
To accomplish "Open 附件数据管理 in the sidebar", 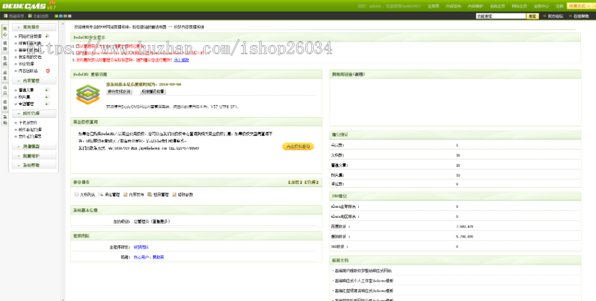I will (30, 130).
